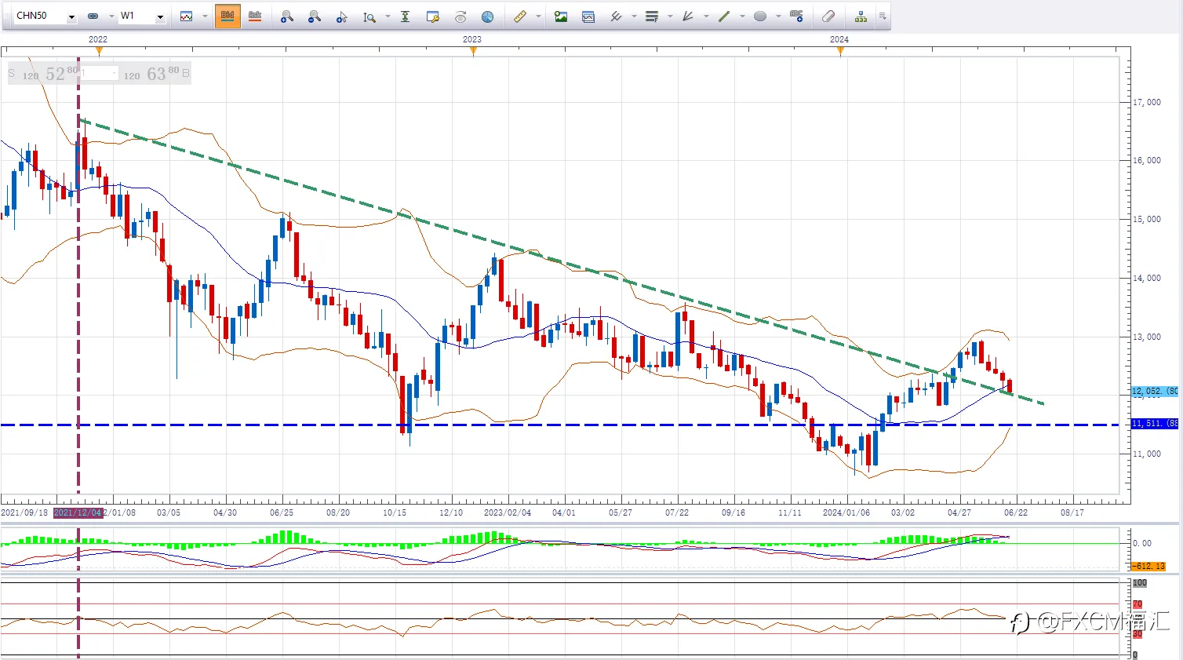Click the highlighted 2021/12/04 date label

click(x=78, y=512)
